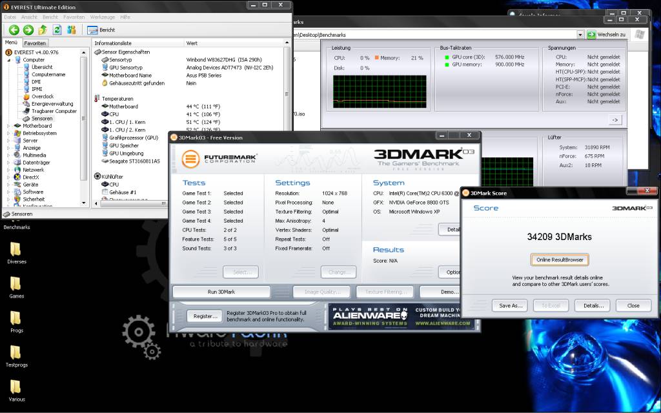Click Details... in 3DMark Score dialog

click(x=593, y=305)
